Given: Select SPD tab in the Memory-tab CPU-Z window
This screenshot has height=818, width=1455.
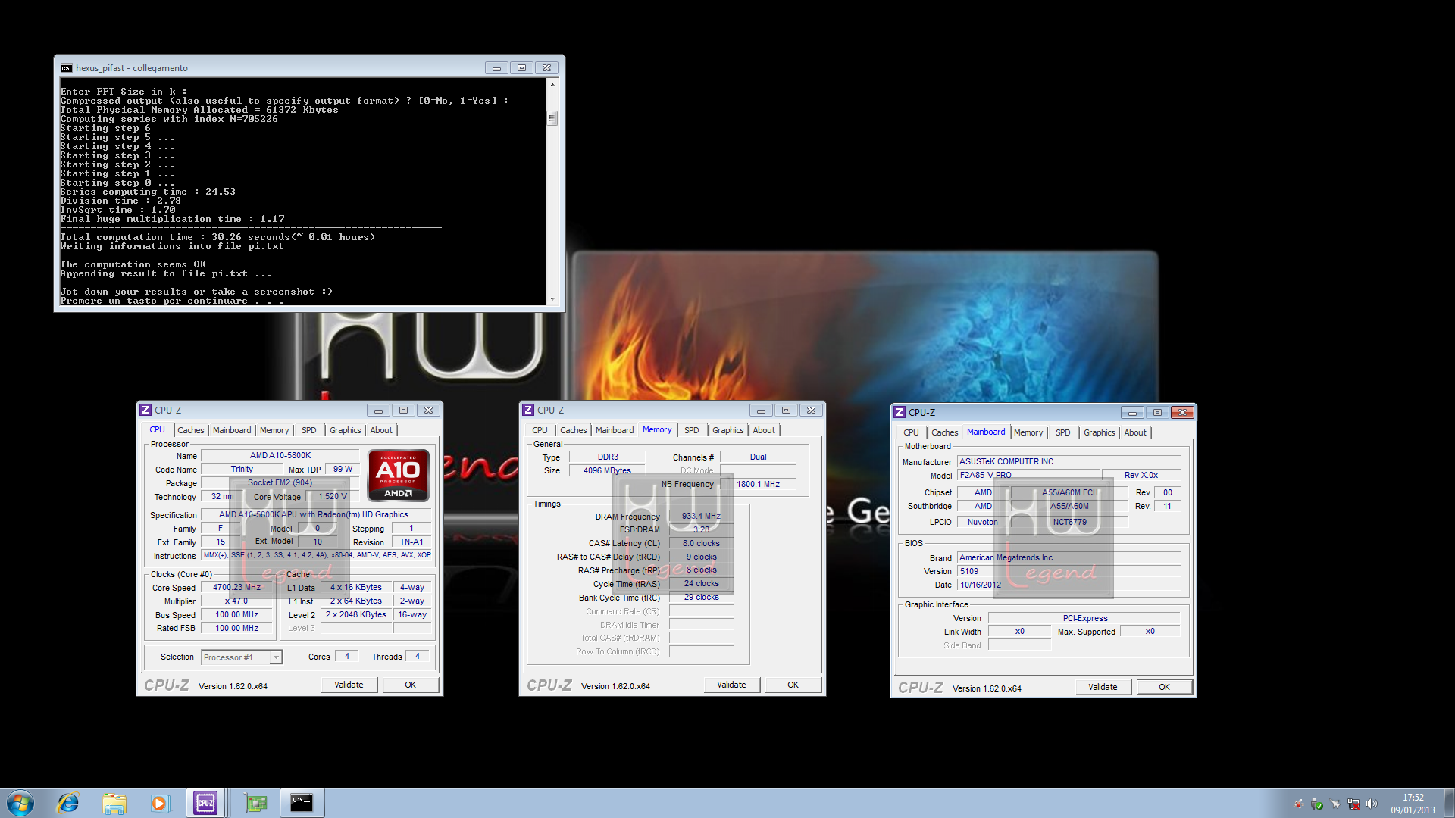Looking at the screenshot, I should coord(692,430).
